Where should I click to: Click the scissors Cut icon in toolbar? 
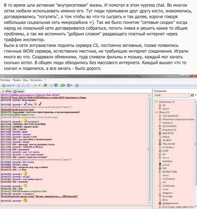point(19,85)
